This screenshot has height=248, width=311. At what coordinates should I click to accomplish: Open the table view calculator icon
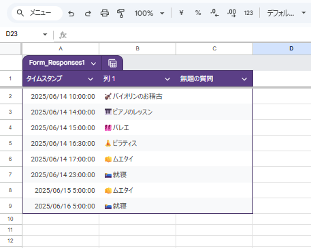coord(112,63)
